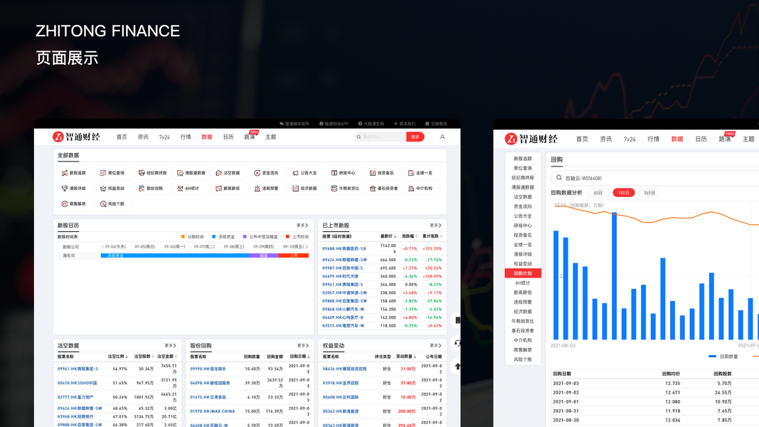Sort 沽空数据 table by 沽空比例
This screenshot has width=759, height=427.
[x=117, y=357]
